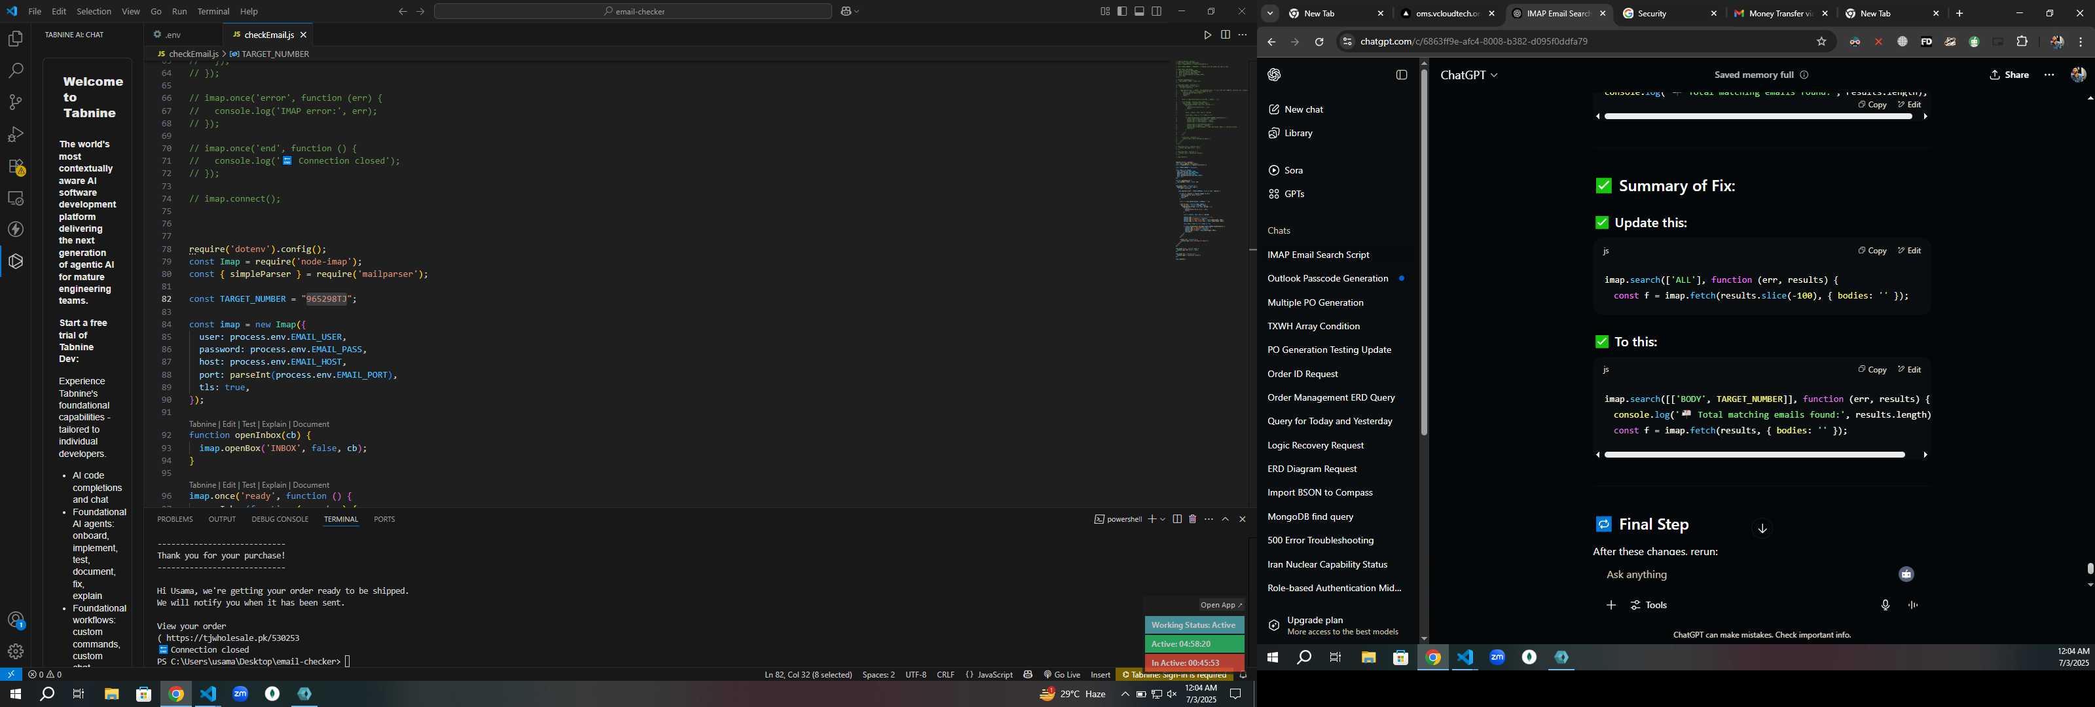This screenshot has width=2095, height=707.
Task: Open the lightning bolt extension in activity bar
Action: pos(16,229)
